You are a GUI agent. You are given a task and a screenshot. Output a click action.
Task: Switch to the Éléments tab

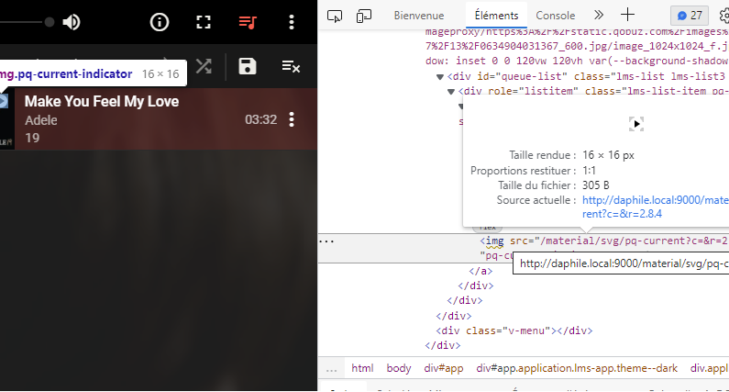[496, 16]
